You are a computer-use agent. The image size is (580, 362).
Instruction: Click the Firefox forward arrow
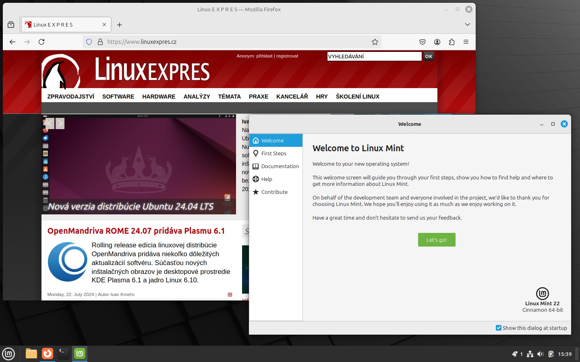27,42
